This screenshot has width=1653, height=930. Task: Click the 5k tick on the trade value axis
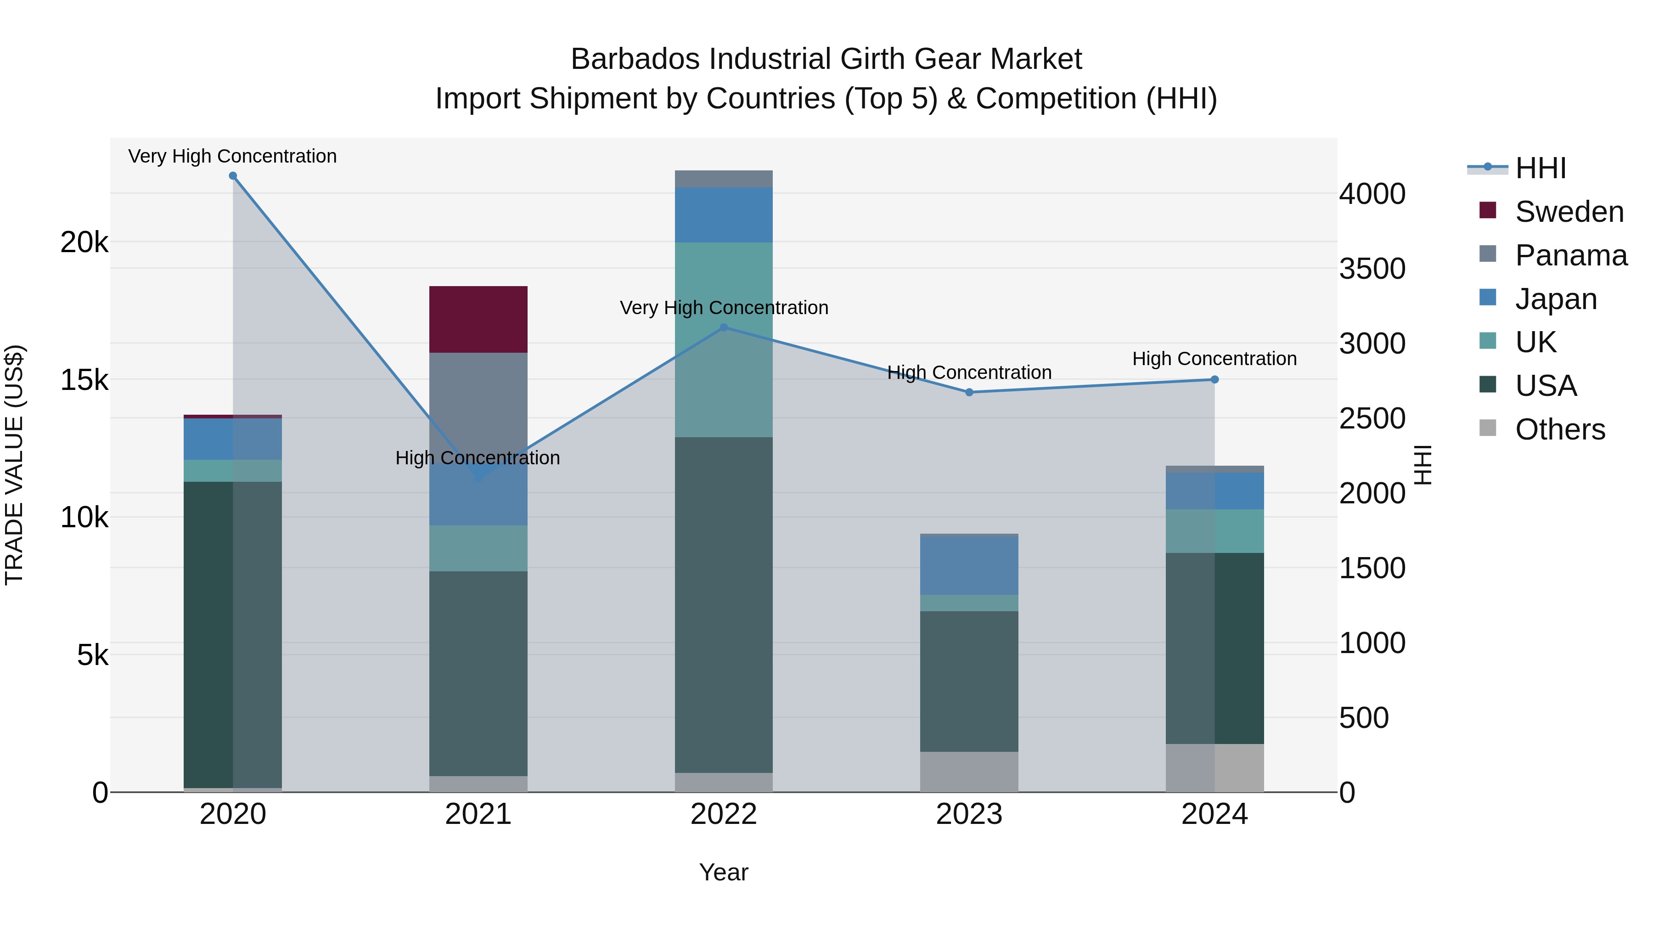(92, 655)
